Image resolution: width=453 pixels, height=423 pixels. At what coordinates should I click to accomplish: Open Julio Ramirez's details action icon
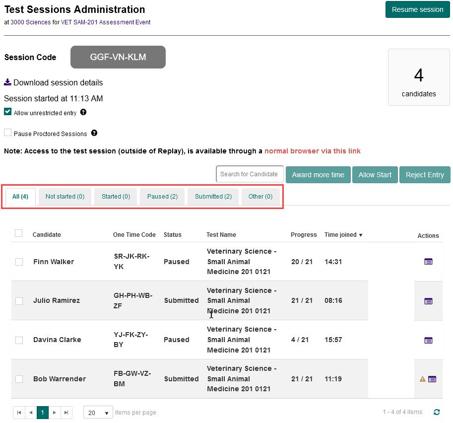pyautogui.click(x=428, y=301)
